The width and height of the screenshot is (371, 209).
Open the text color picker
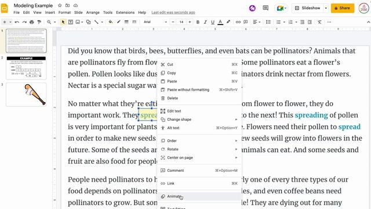tap(220, 22)
